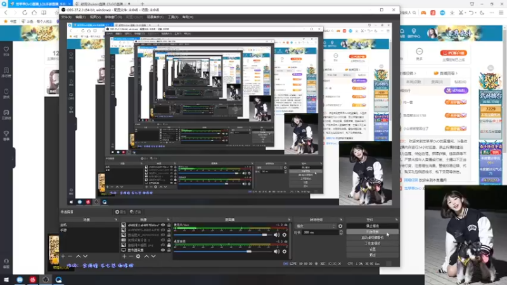Open 云游戏 in the browser left sidebar

coord(6,115)
